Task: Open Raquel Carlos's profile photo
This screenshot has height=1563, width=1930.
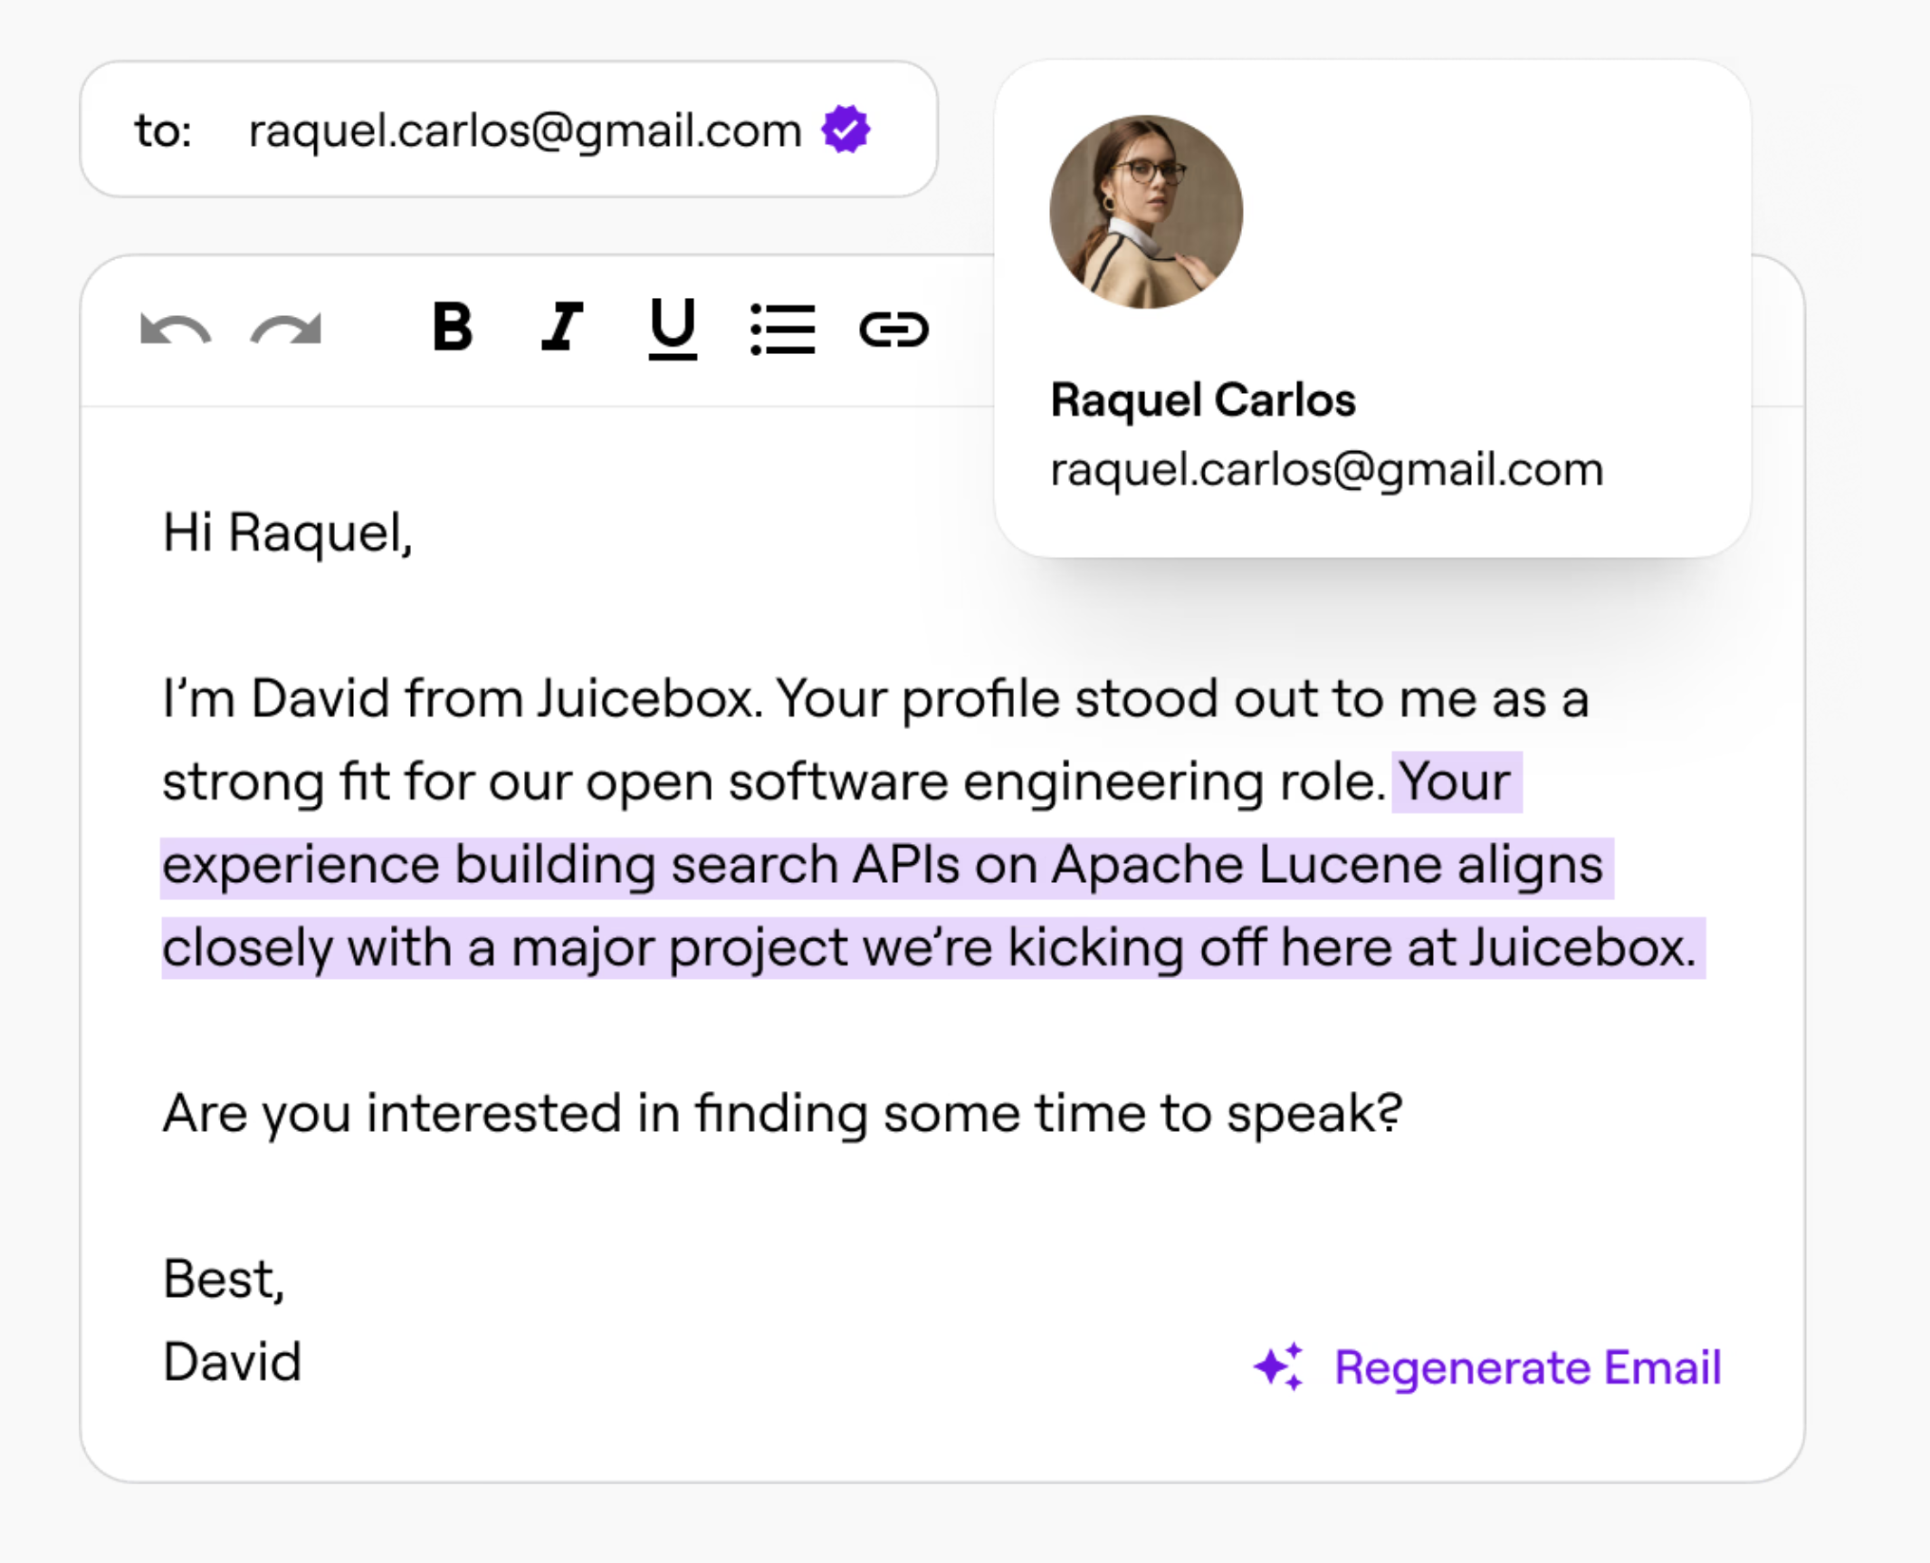Action: (1146, 212)
